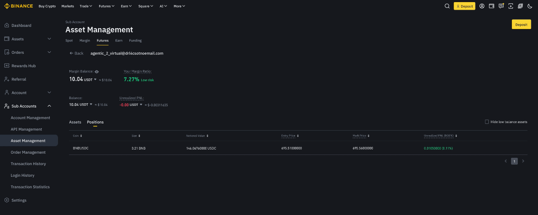The image size is (538, 215).
Task: Open Account Management in sidebar
Action: tap(30, 118)
